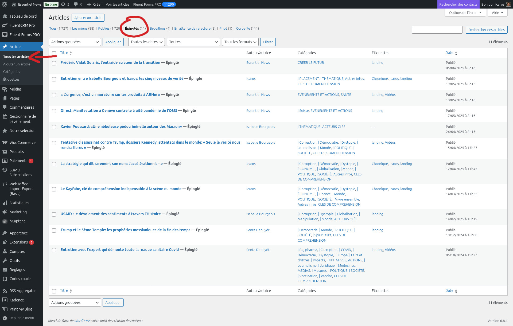513x326 pixels.
Task: Click the Commentaires sidebar icon
Action: click(5, 107)
